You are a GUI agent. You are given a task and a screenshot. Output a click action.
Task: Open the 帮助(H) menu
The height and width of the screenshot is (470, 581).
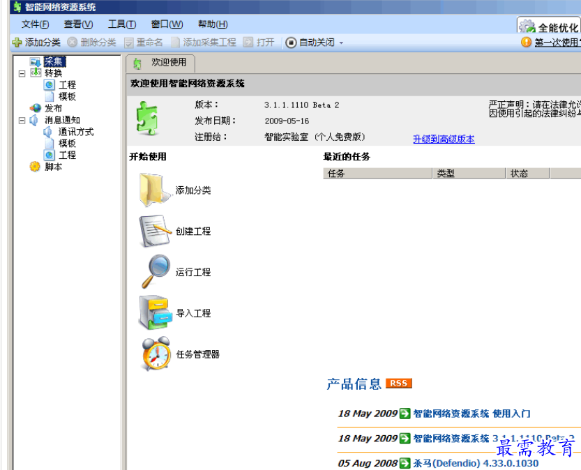(213, 24)
